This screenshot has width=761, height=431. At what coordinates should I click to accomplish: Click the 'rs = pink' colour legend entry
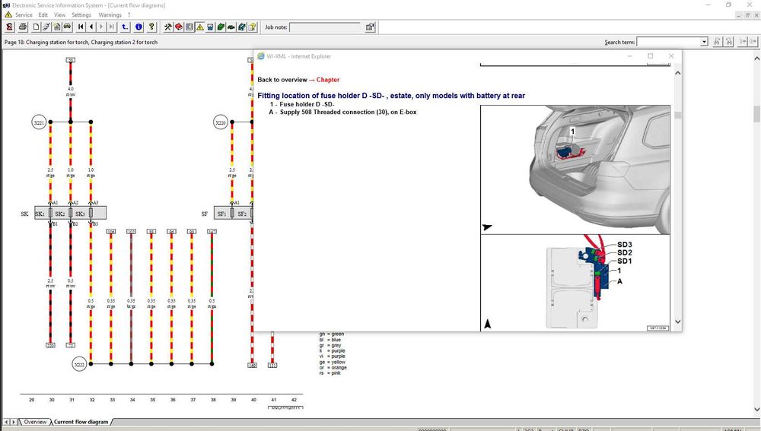point(330,373)
